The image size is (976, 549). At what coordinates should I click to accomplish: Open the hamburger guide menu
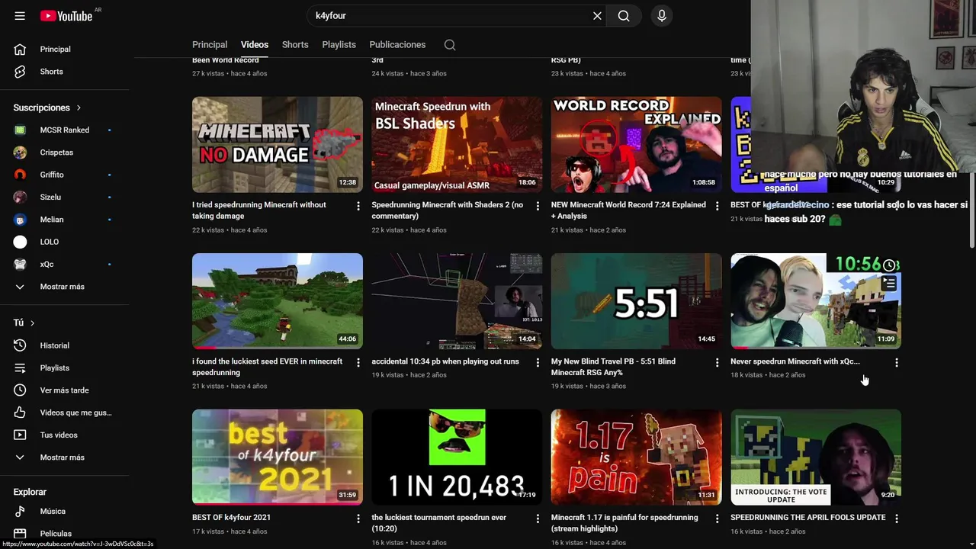point(20,15)
